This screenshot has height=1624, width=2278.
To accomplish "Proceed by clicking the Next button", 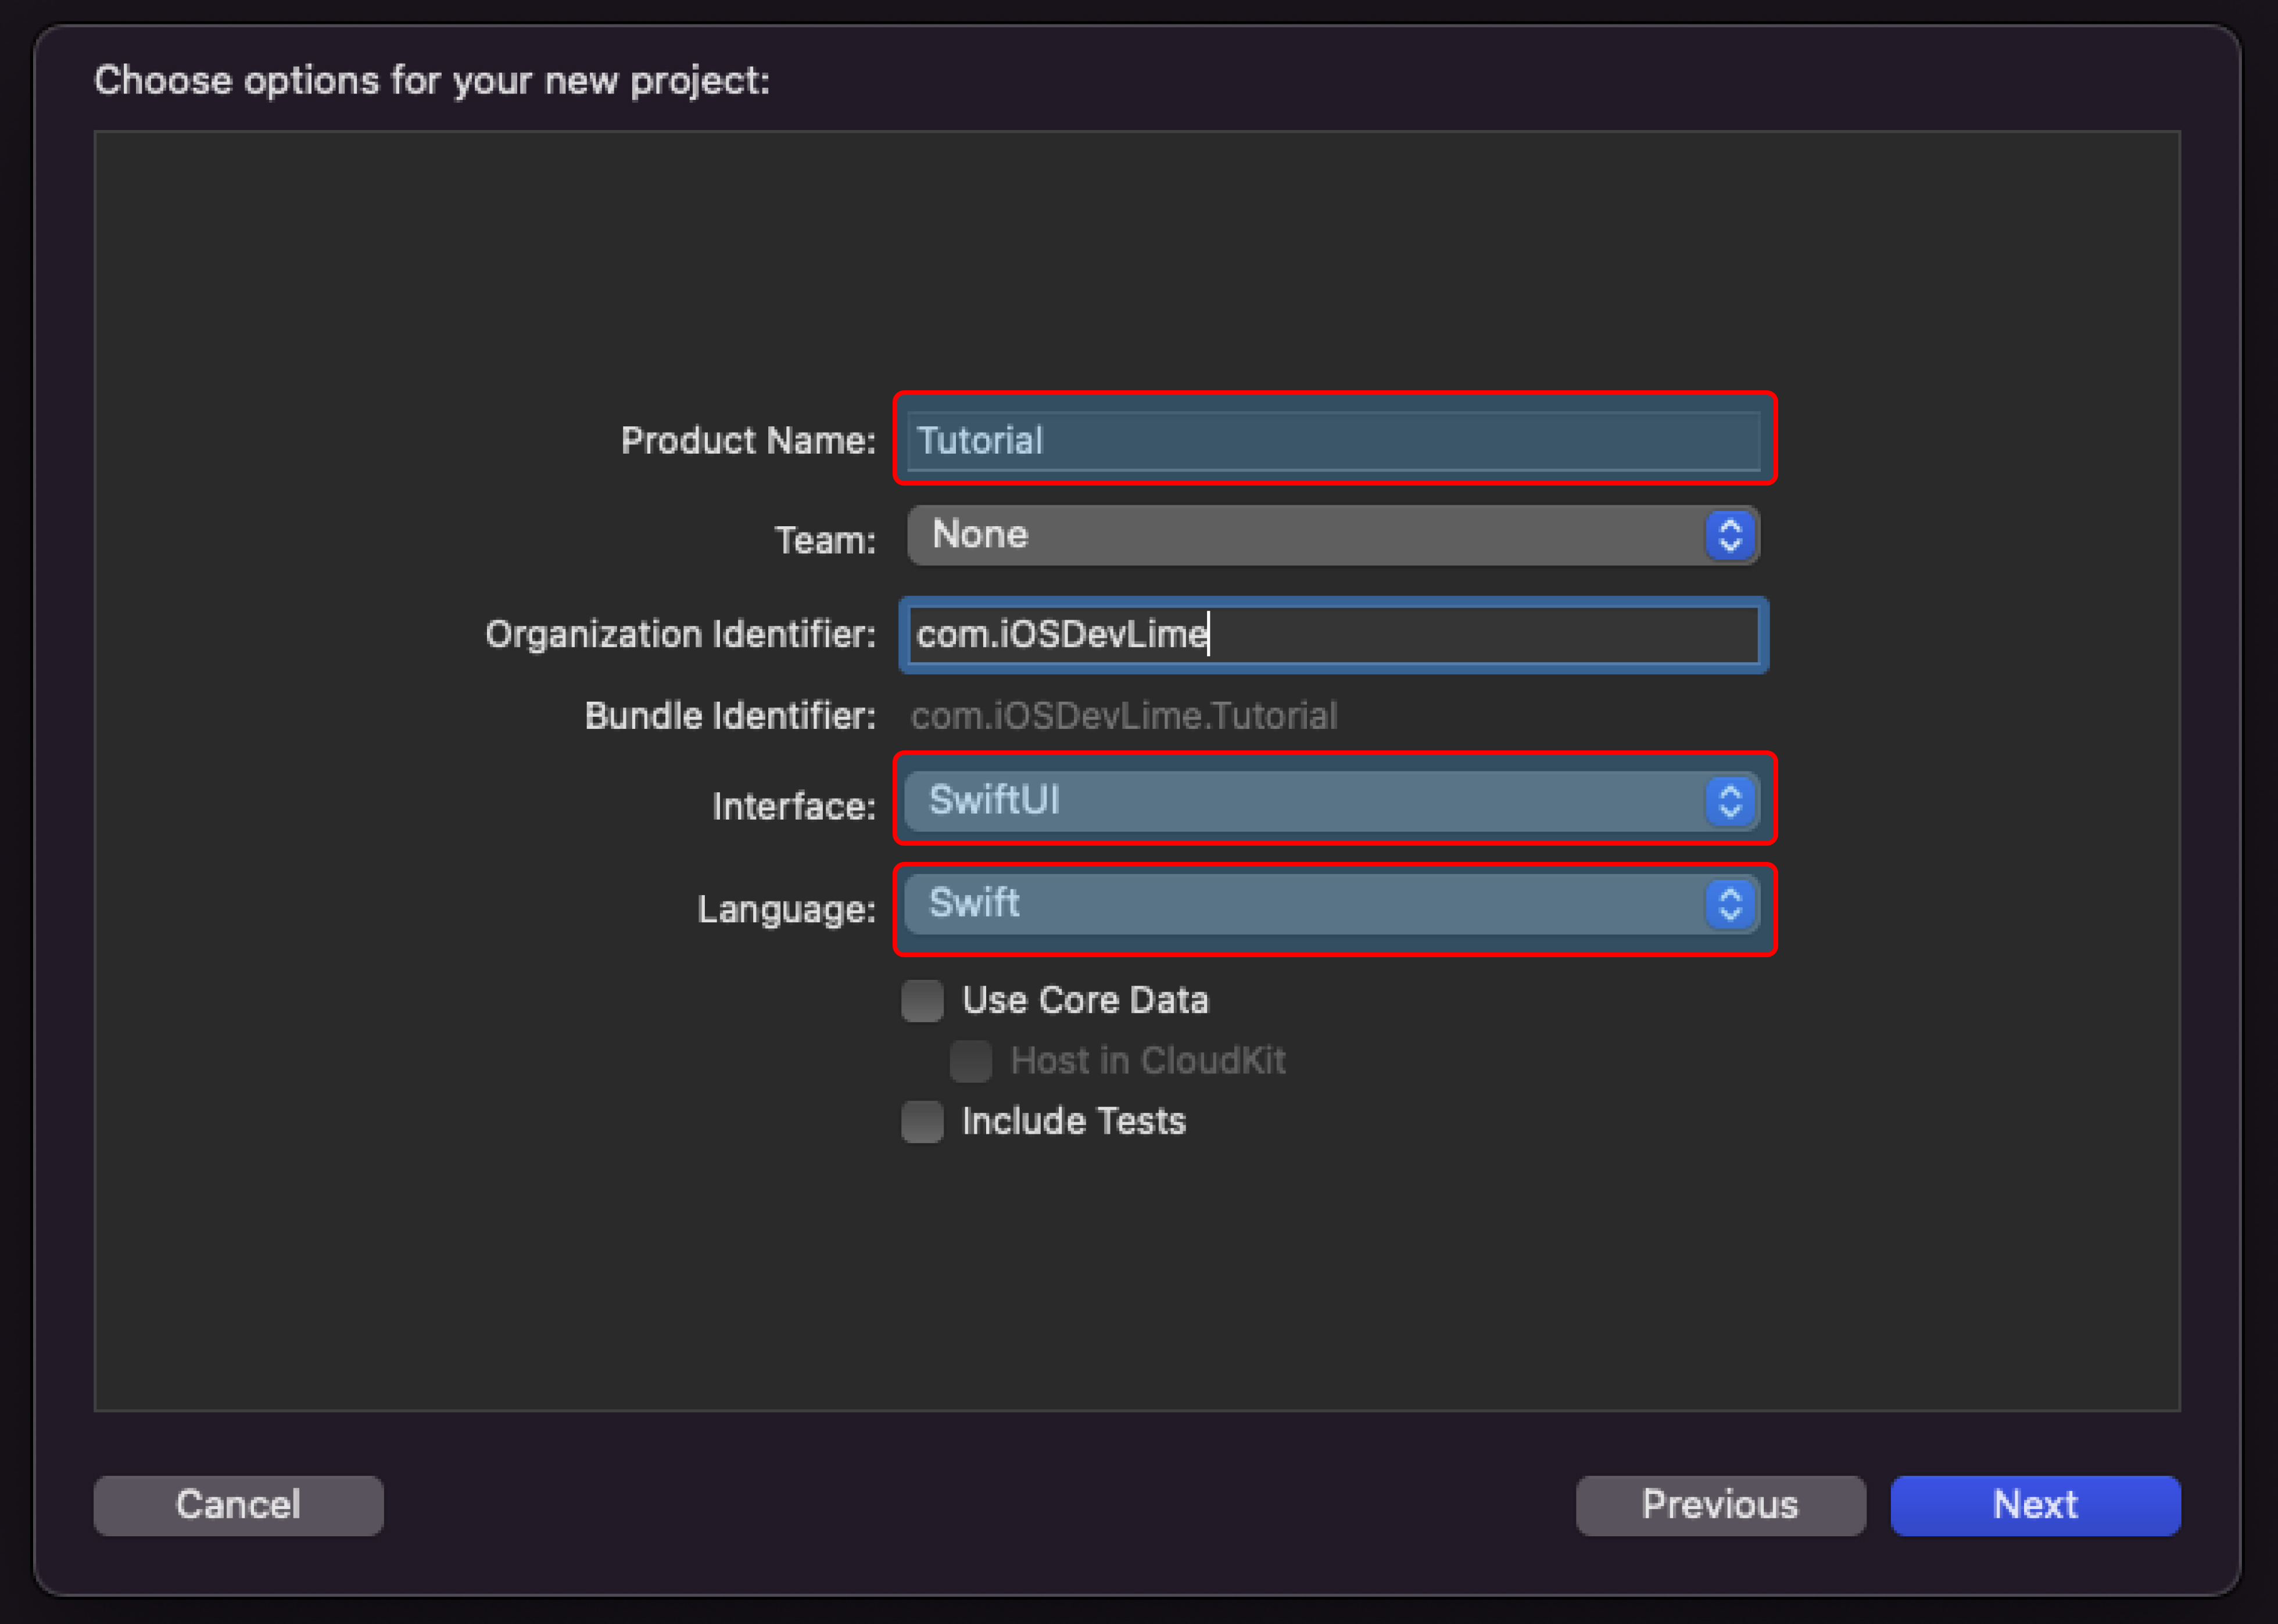I will coord(2035,1505).
